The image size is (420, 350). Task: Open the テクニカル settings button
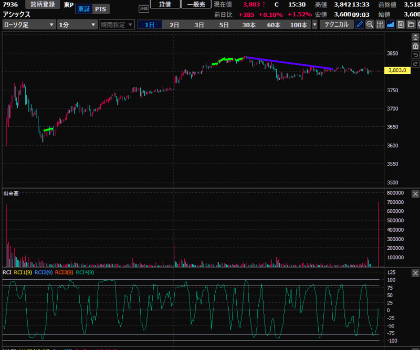[337, 25]
